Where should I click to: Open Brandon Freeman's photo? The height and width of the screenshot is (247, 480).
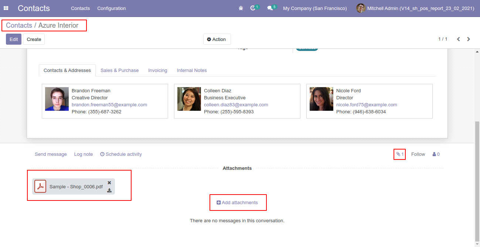[x=57, y=99]
